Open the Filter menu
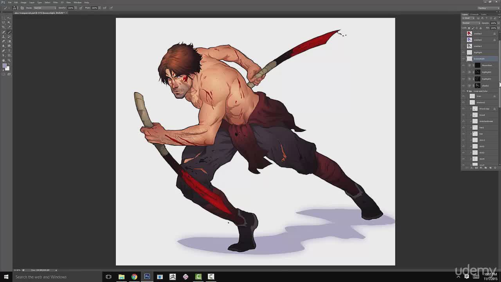 [55, 2]
